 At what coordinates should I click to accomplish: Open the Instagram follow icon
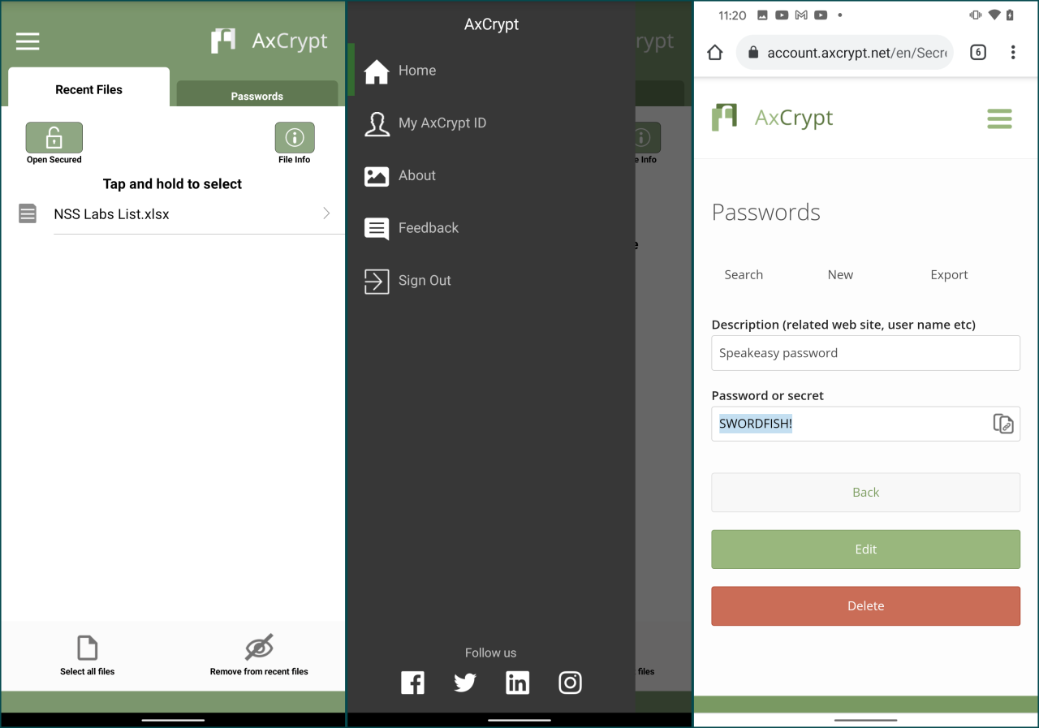click(x=570, y=683)
